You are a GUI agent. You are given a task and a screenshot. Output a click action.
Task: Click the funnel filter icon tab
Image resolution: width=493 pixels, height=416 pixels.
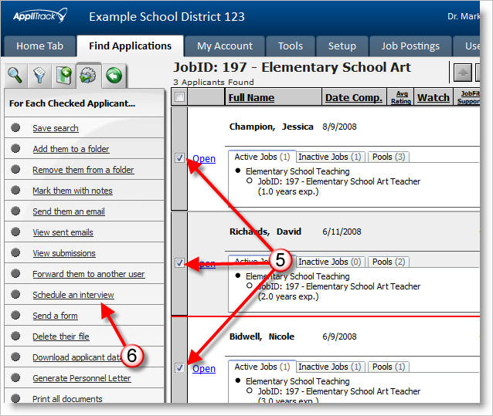(x=39, y=76)
